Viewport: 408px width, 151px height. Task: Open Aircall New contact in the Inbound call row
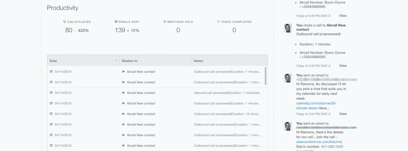[x=141, y=93]
